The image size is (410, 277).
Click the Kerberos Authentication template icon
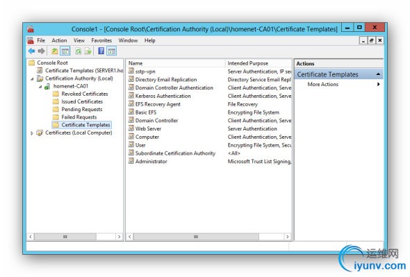click(131, 96)
